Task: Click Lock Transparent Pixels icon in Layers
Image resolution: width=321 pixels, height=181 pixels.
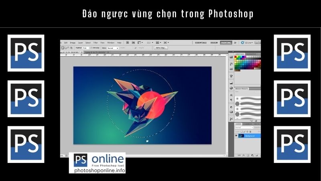Action: click(x=242, y=132)
